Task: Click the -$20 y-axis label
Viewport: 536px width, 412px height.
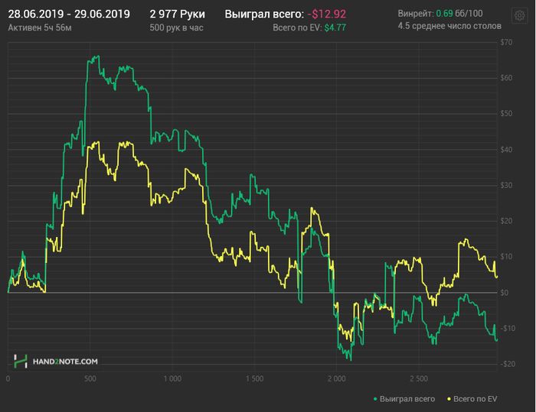Action: click(x=505, y=364)
